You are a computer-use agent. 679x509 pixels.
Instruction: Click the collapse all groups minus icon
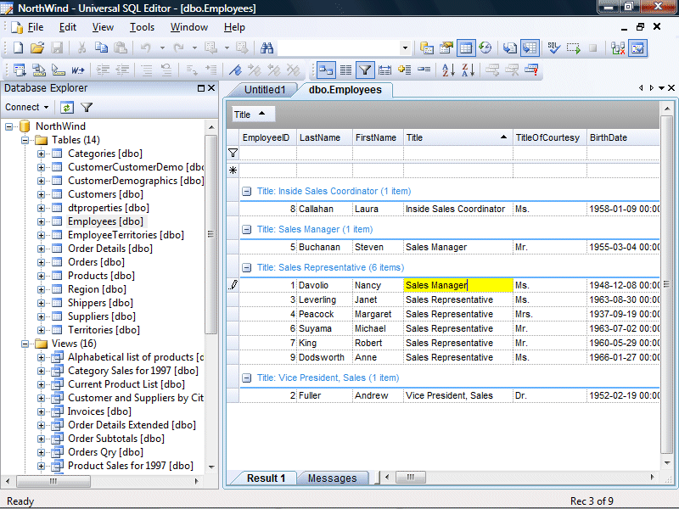tap(424, 70)
